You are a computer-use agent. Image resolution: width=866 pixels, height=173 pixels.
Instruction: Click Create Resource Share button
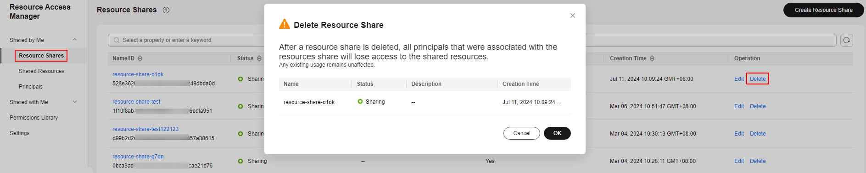[x=824, y=10]
